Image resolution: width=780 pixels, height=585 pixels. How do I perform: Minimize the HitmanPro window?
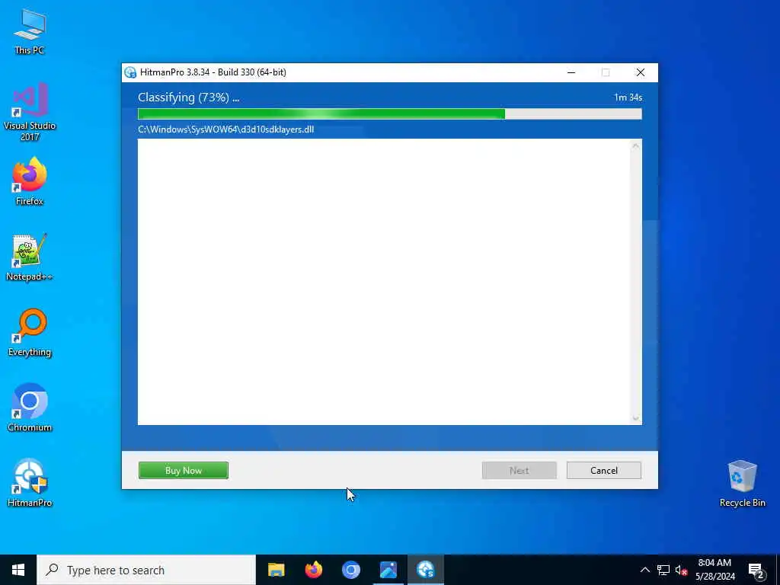click(571, 72)
